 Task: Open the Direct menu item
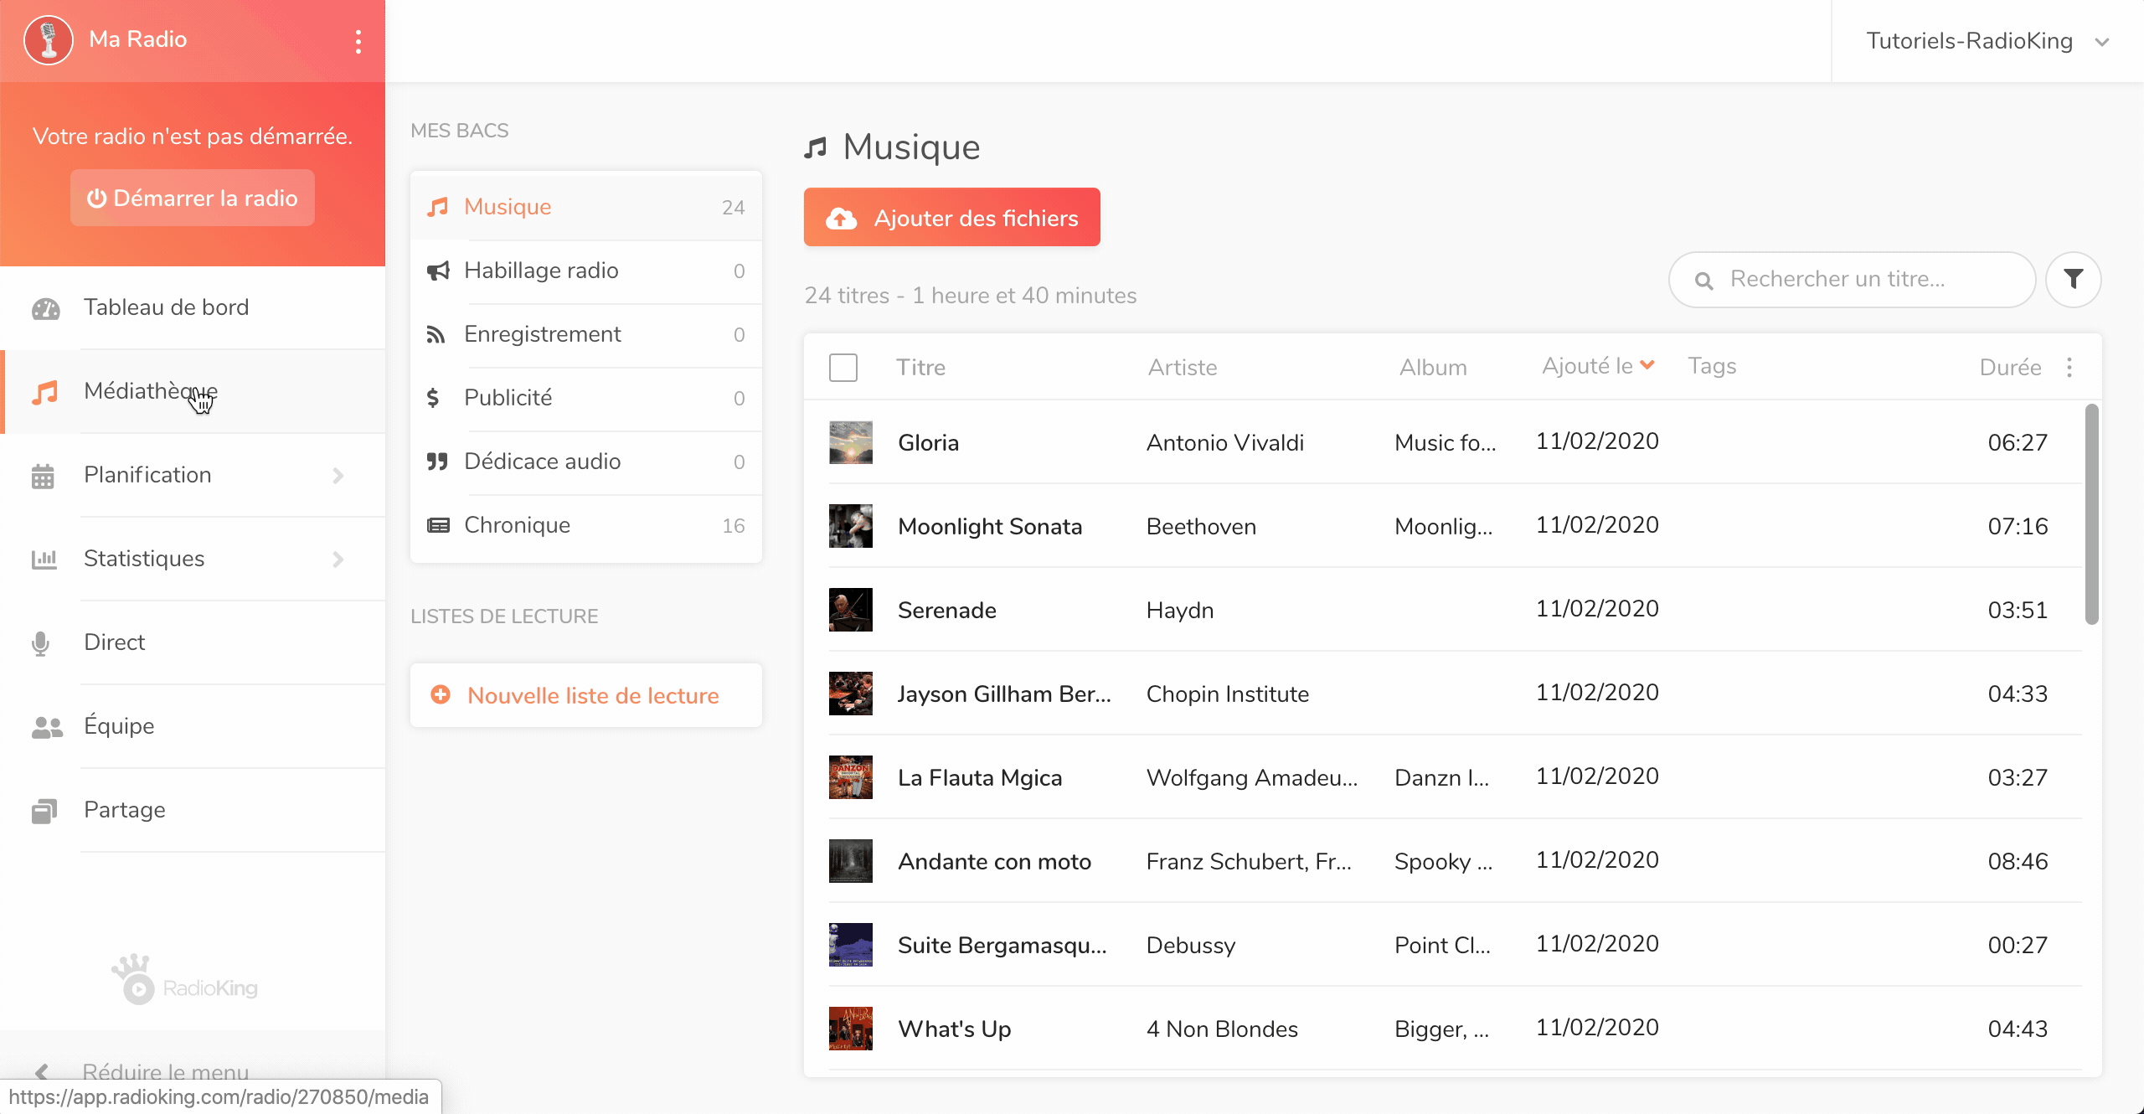coord(193,642)
